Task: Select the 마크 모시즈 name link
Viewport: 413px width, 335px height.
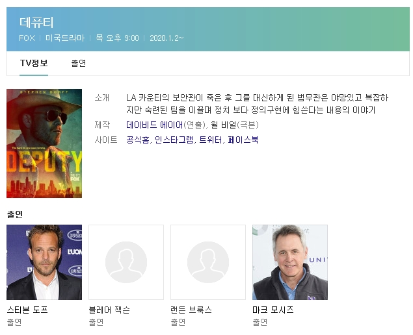Action: (x=273, y=310)
